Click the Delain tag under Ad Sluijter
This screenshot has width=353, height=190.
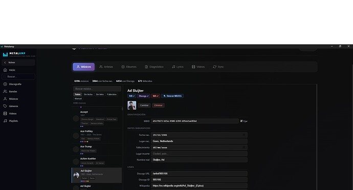pos(84,178)
